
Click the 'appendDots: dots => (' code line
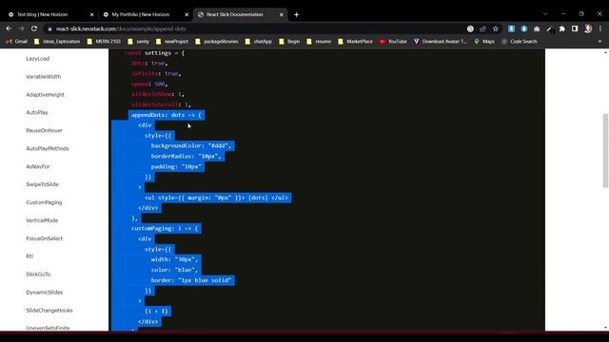pyautogui.click(x=167, y=115)
